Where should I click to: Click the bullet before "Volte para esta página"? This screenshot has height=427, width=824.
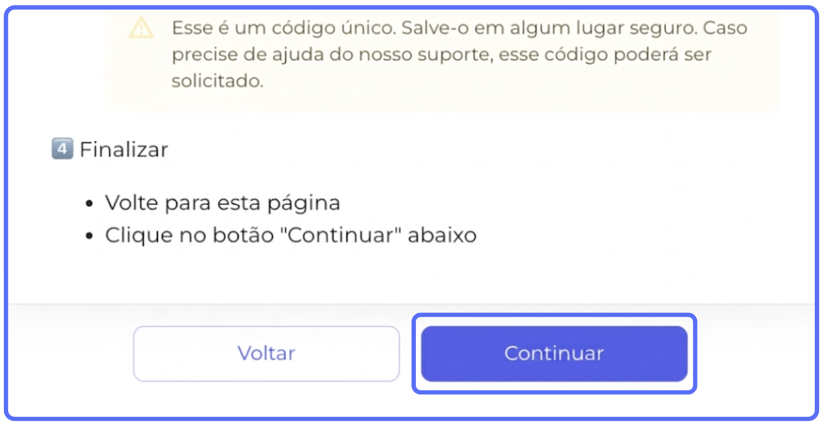pos(89,204)
